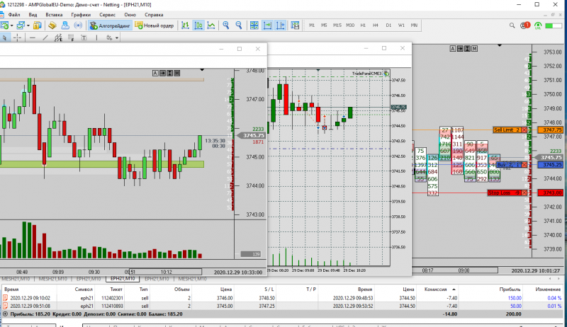The height and width of the screenshot is (327, 567).
Task: Select the M1 timeframe
Action: pyautogui.click(x=312, y=25)
